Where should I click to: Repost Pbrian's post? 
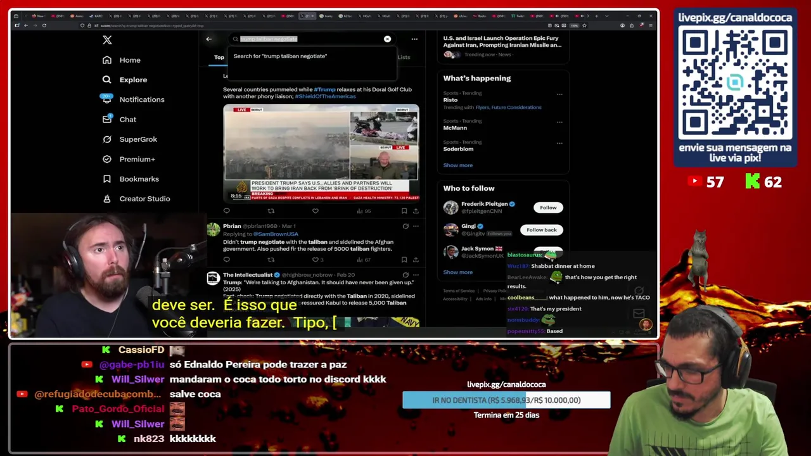coord(271,260)
